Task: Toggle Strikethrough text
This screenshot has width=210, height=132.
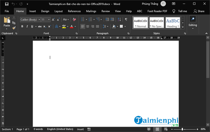Action: click(40, 27)
